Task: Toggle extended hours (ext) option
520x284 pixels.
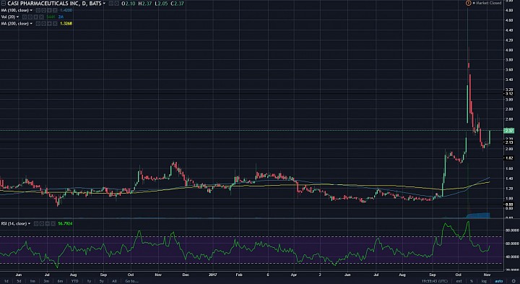Action: [459, 281]
